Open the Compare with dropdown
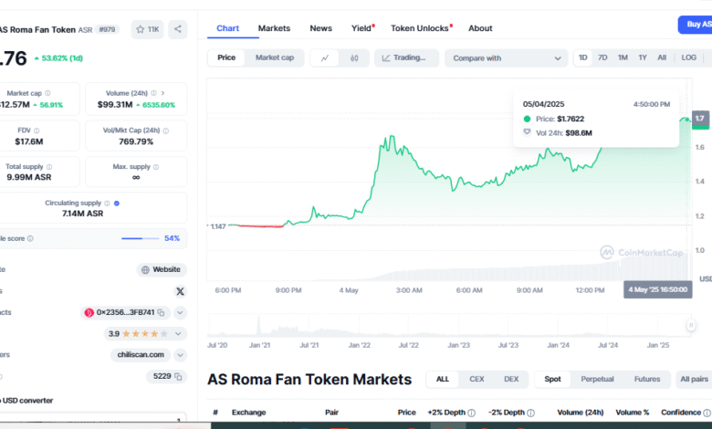The image size is (712, 429). 507,58
